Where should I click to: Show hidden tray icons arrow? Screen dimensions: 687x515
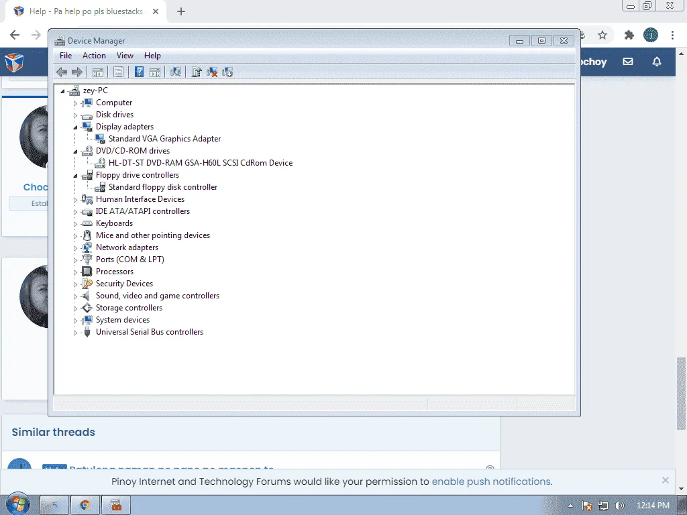(570, 506)
